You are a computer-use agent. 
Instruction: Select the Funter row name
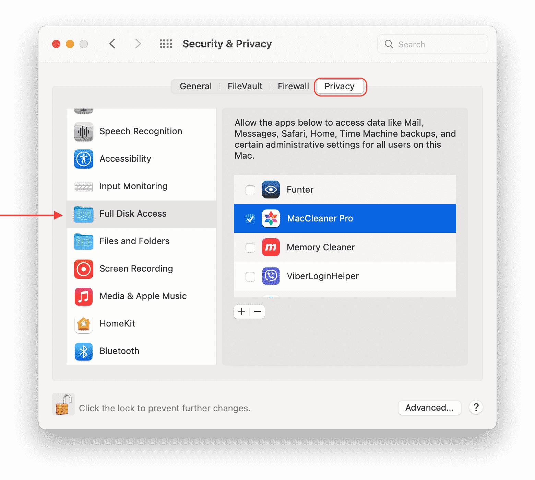point(300,190)
